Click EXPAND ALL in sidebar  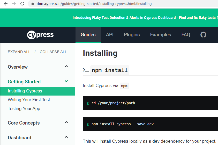pyautogui.click(x=19, y=52)
